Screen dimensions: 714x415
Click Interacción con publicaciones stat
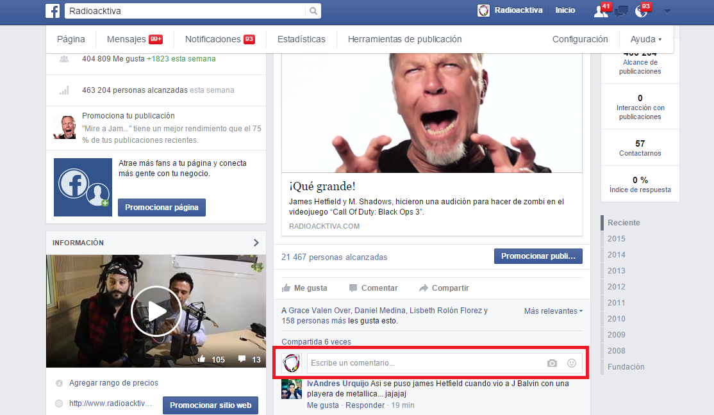pos(640,107)
